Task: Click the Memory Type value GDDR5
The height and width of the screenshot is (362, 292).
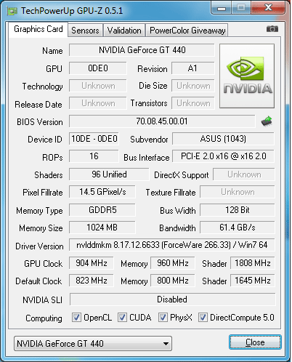Action: tap(102, 210)
